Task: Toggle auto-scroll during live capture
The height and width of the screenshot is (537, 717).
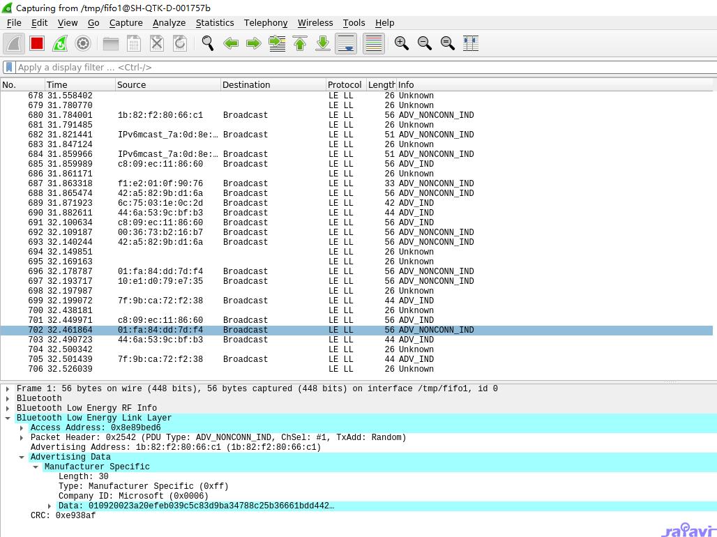Action: 346,43
